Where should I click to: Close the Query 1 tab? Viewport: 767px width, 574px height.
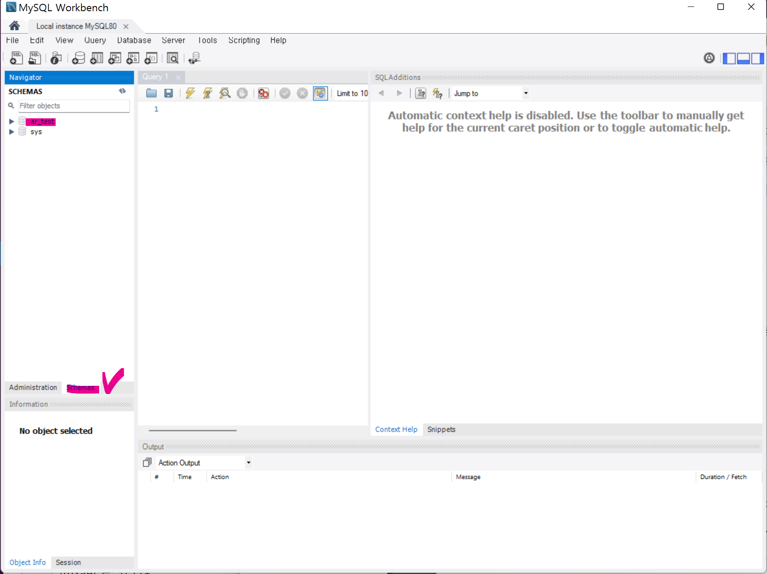178,77
